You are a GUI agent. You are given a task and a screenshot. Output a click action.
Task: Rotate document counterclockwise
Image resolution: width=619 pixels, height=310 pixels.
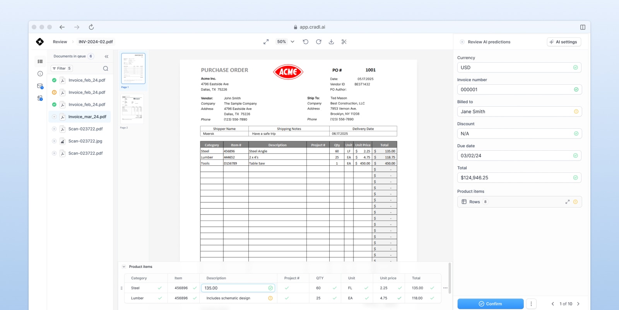tap(306, 42)
